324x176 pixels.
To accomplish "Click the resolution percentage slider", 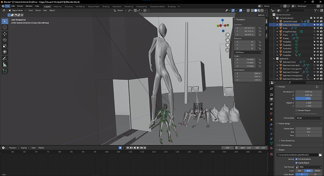I will coord(308,99).
